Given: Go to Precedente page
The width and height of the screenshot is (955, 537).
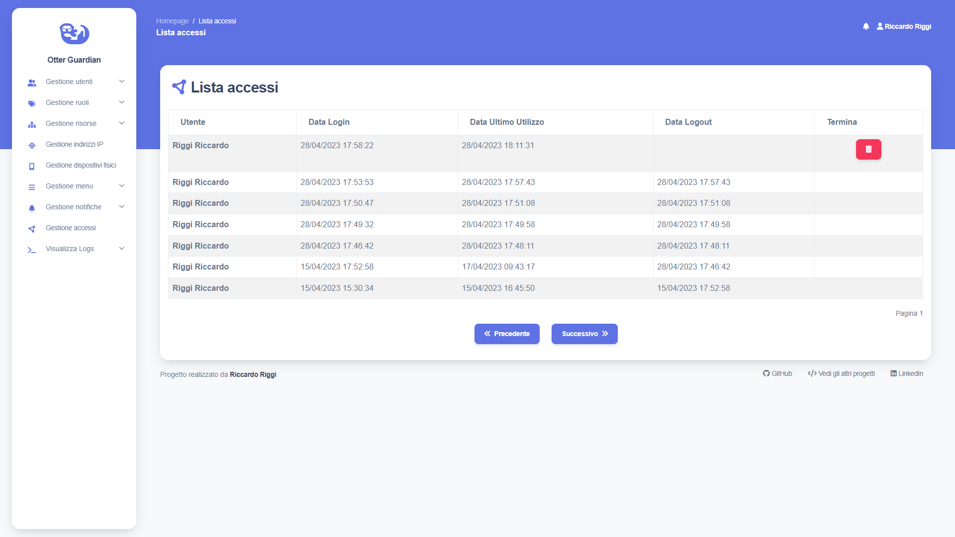Looking at the screenshot, I should [507, 334].
